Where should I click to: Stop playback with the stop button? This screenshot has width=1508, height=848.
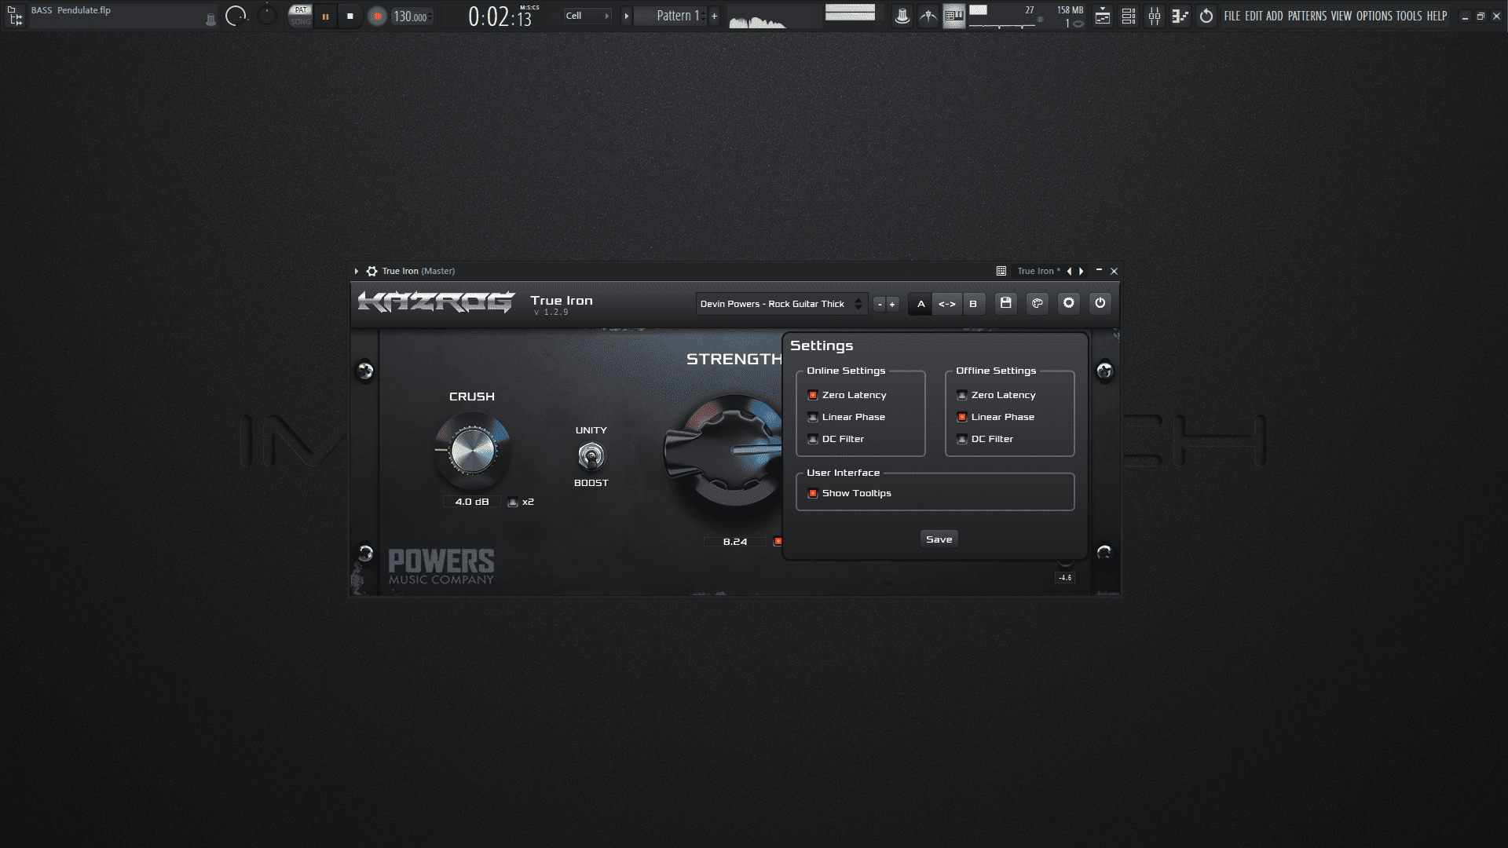(x=350, y=16)
